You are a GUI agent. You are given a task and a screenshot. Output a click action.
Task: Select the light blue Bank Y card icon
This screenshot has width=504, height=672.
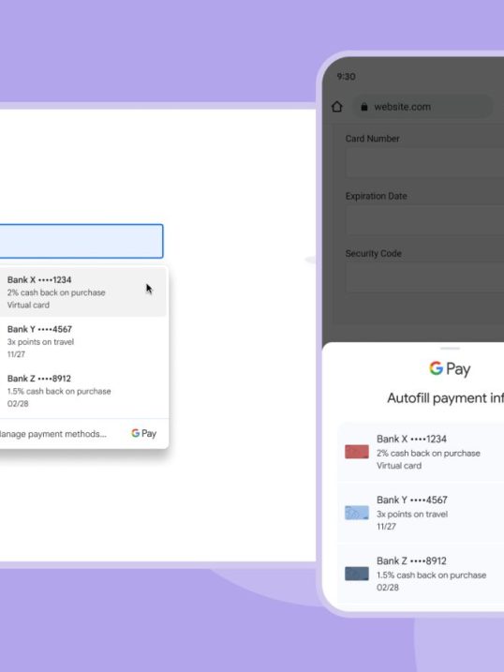357,513
